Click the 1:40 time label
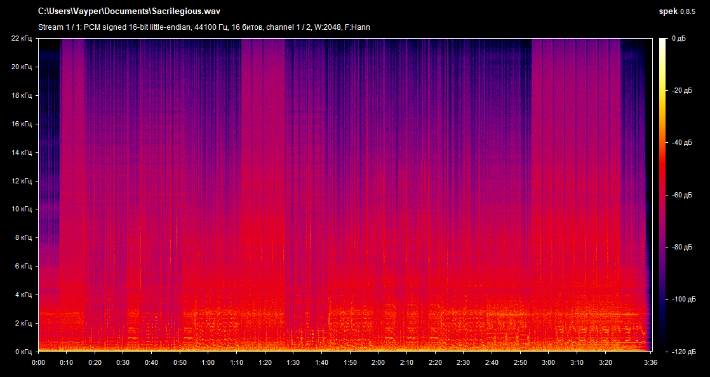This screenshot has height=377, width=710. (x=321, y=362)
